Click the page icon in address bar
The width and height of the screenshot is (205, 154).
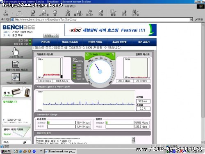tap(13, 19)
